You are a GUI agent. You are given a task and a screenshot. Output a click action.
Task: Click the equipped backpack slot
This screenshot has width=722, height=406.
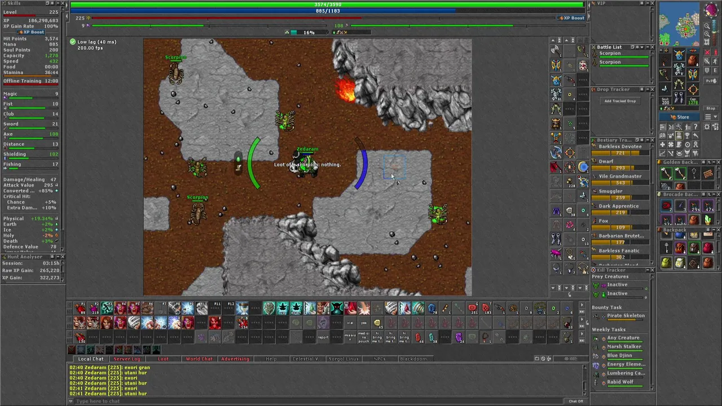pos(693,60)
